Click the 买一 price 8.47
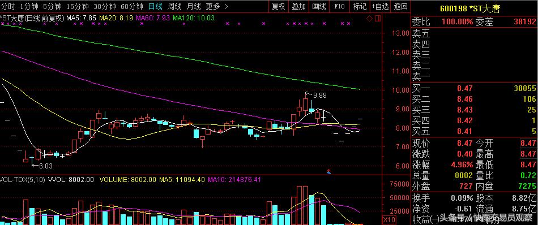The image size is (538, 225). coord(464,89)
